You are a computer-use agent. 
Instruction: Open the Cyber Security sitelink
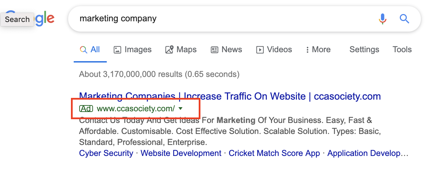coord(106,153)
